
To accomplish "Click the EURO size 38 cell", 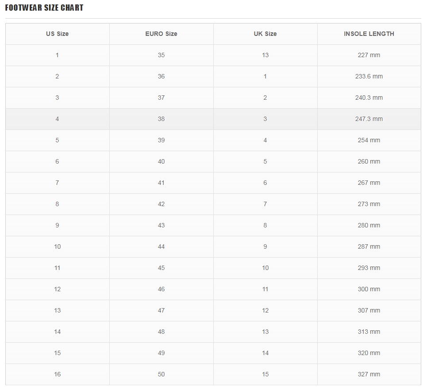I will 162,119.
